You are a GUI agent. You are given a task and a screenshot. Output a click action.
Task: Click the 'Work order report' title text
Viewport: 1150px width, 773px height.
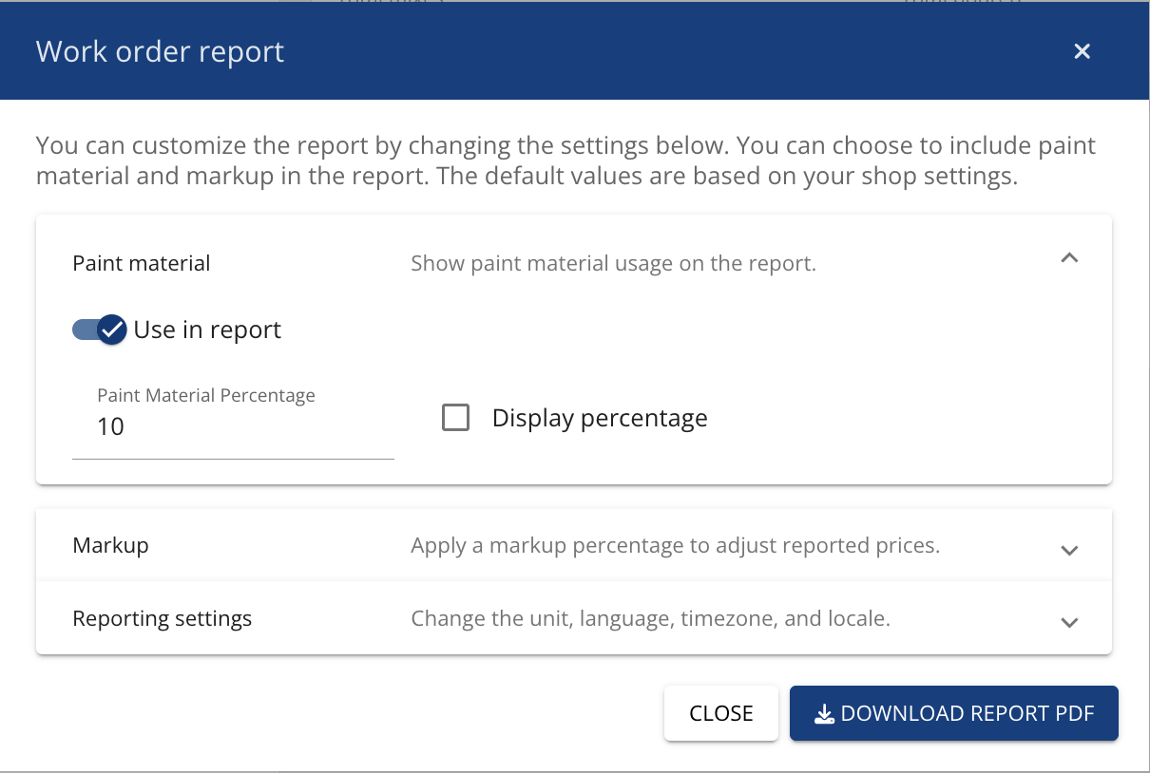tap(160, 51)
